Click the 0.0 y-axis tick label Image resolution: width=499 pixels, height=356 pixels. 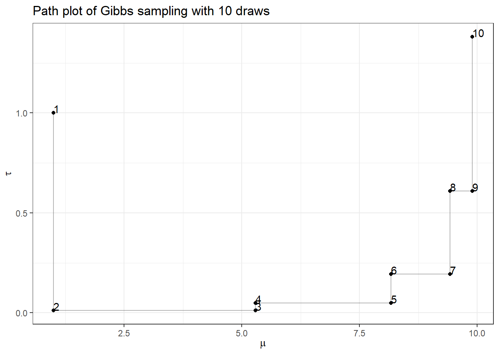(22, 313)
